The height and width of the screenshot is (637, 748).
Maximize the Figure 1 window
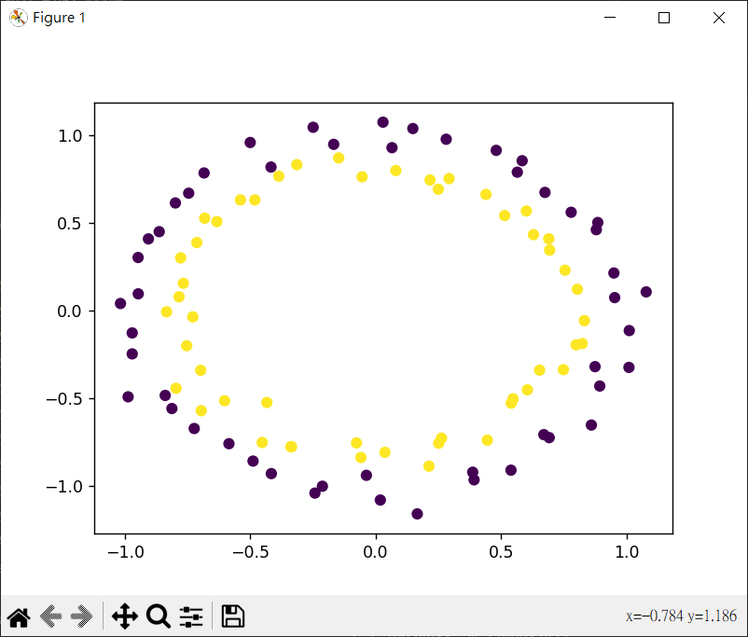point(664,18)
